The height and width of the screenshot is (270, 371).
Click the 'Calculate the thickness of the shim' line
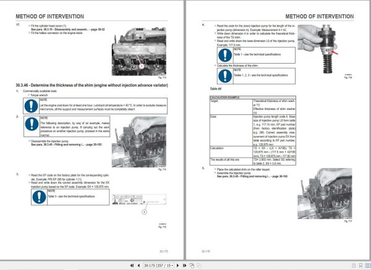[237, 65]
